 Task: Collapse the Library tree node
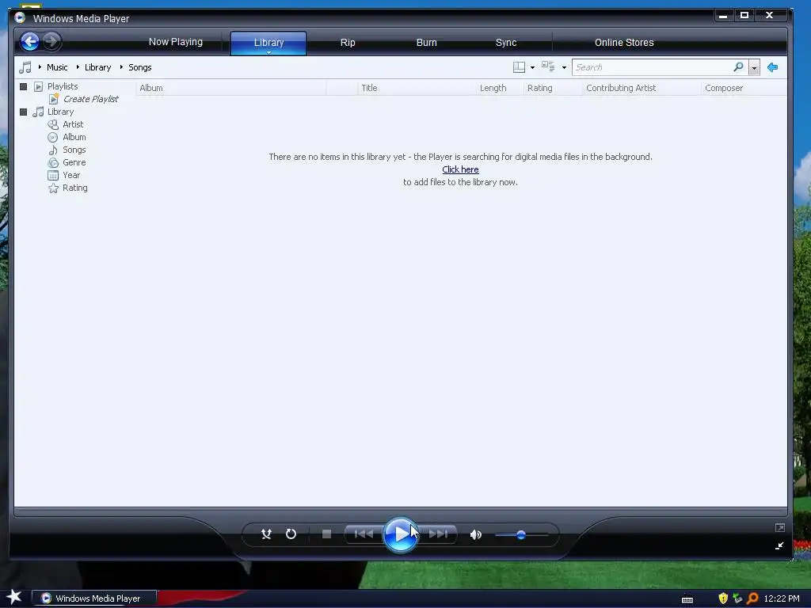click(x=23, y=112)
